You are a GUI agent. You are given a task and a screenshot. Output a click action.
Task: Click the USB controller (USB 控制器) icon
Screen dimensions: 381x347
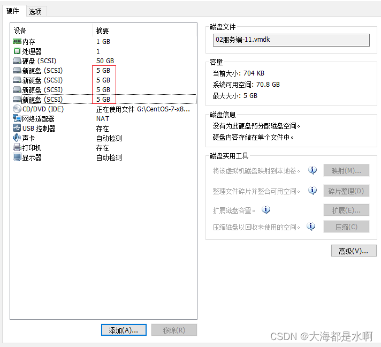click(x=17, y=128)
